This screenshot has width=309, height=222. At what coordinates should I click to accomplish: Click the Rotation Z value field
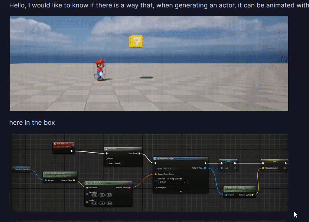click(109, 195)
